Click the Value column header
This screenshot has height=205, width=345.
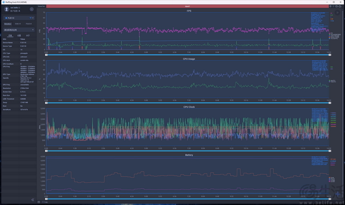tap(23, 39)
